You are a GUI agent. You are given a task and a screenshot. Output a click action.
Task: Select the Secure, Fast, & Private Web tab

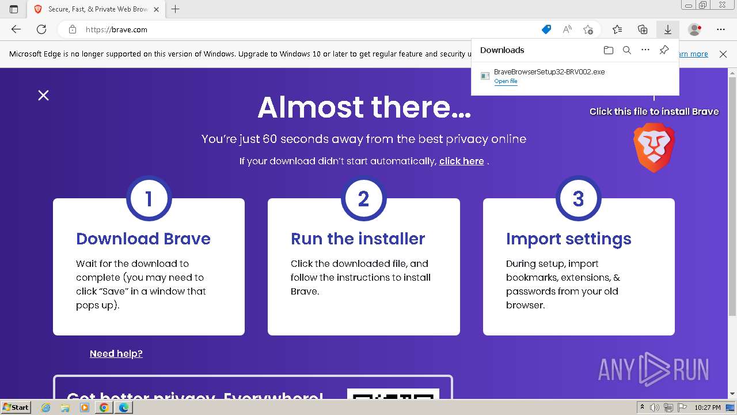[97, 9]
